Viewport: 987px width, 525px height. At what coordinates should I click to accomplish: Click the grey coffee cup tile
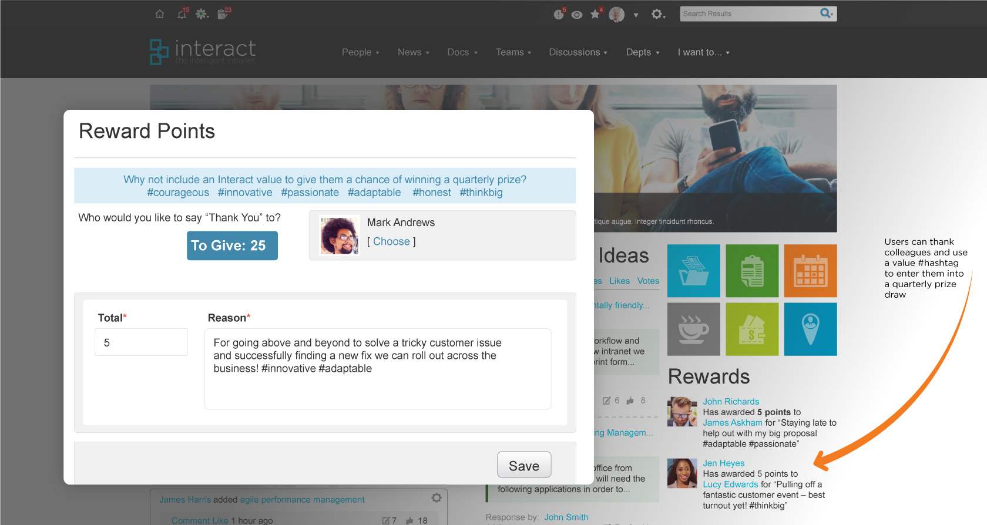click(x=694, y=329)
